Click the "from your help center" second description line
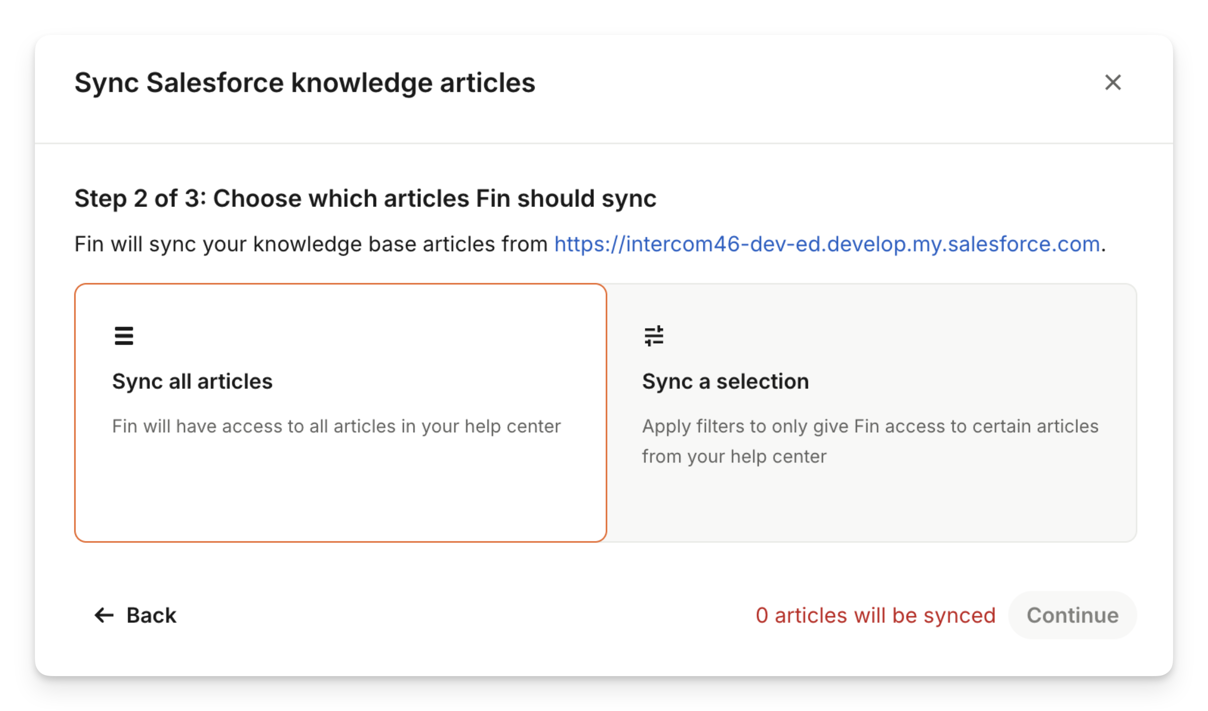Viewport: 1208px width, 711px height. [x=734, y=457]
